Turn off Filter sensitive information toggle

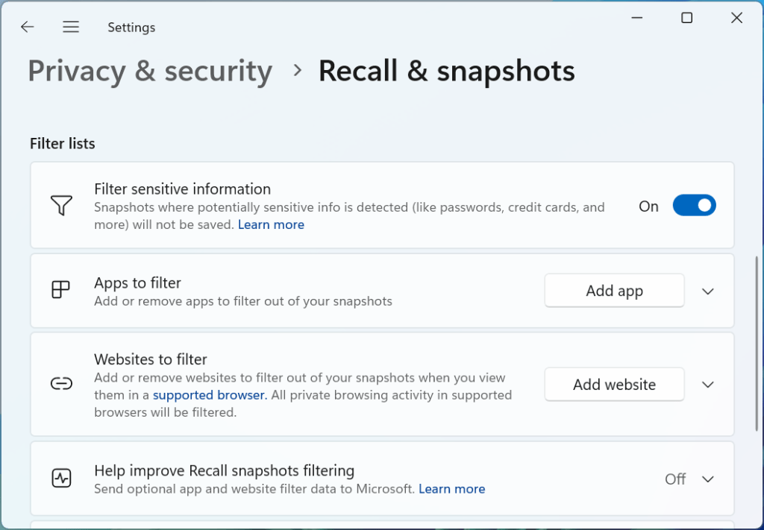click(694, 206)
